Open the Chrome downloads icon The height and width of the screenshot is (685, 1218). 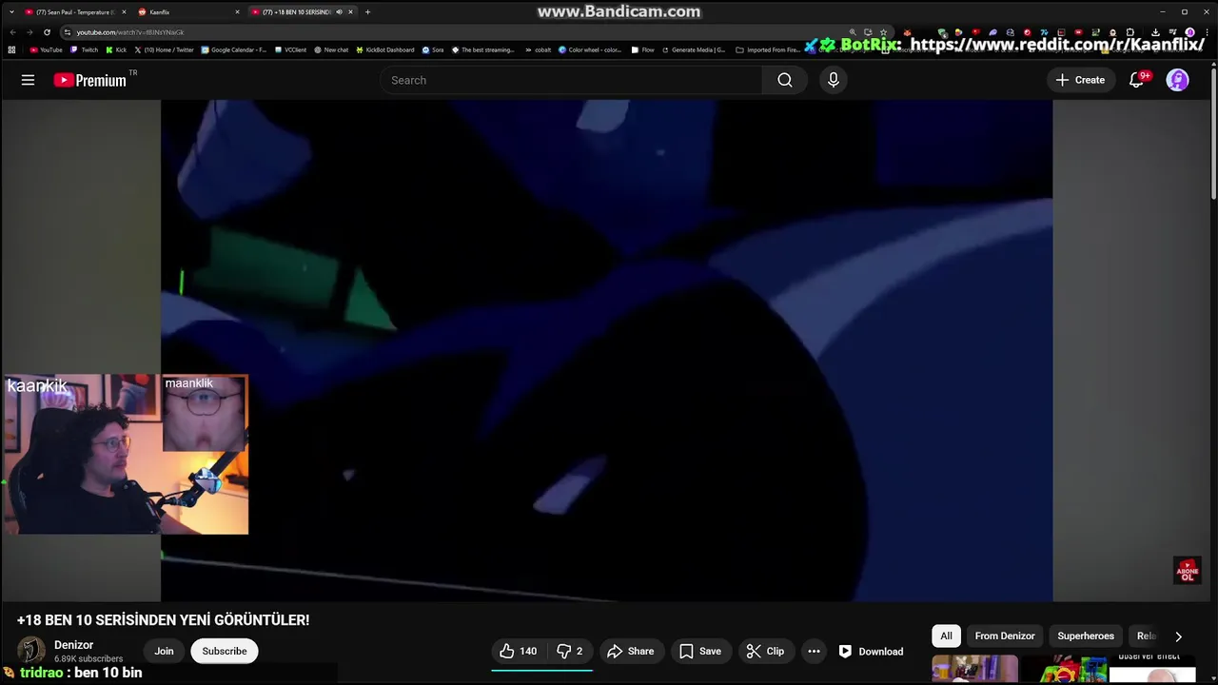pyautogui.click(x=1155, y=31)
